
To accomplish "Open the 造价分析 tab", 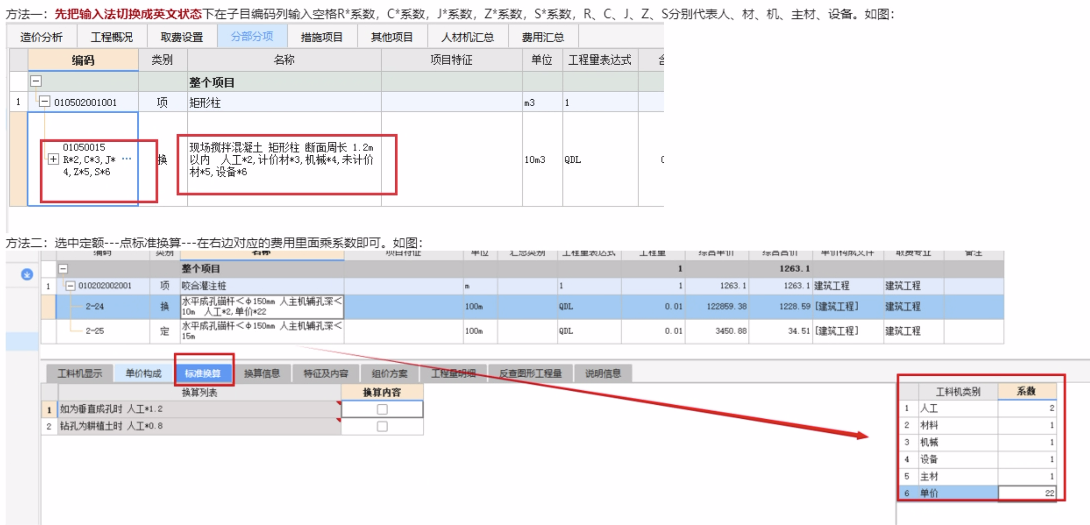I will point(42,37).
